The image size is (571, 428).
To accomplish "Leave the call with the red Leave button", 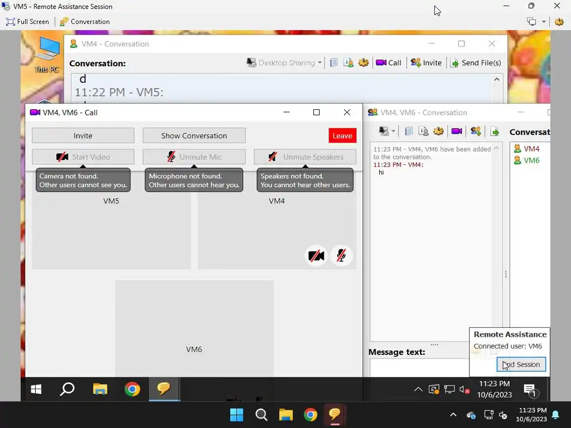I will coord(342,136).
